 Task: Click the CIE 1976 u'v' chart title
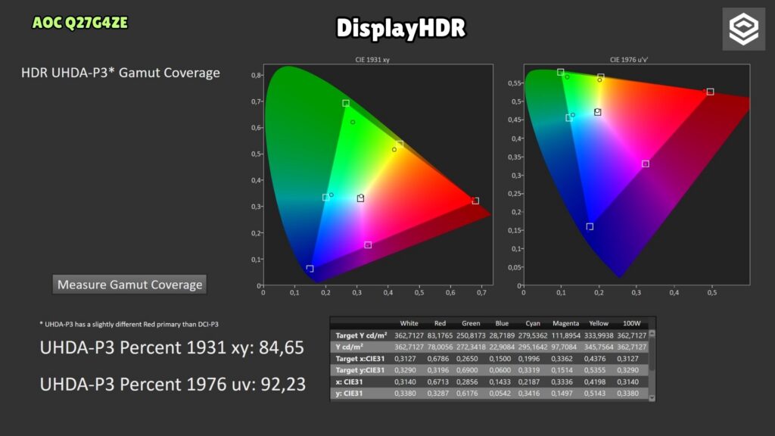629,60
